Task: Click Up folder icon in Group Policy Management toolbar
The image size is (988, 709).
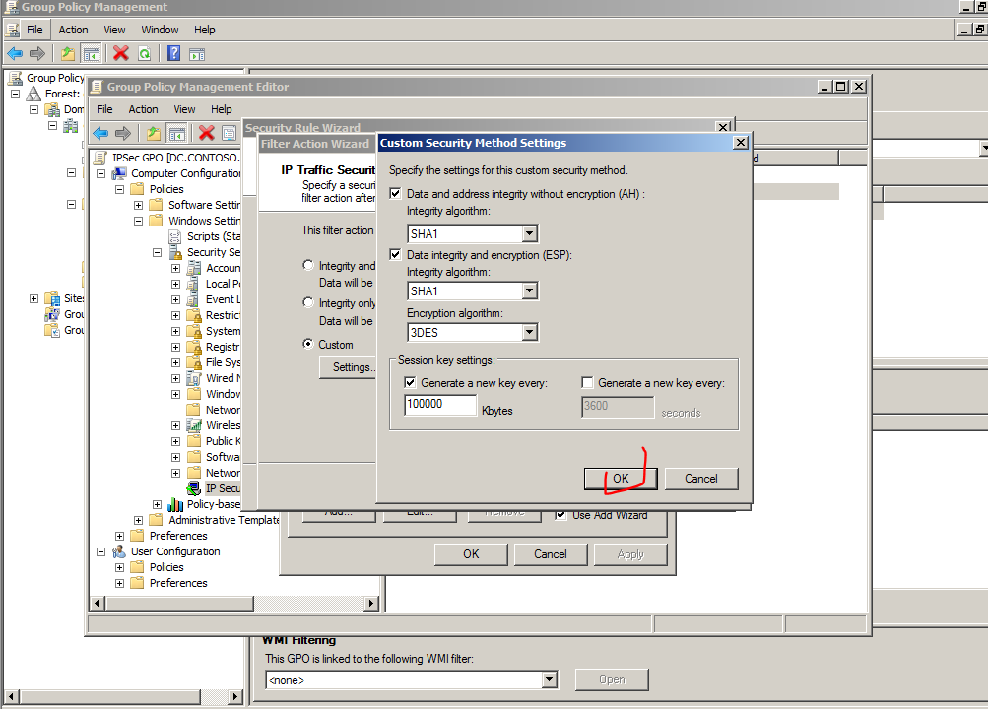Action: pyautogui.click(x=67, y=54)
